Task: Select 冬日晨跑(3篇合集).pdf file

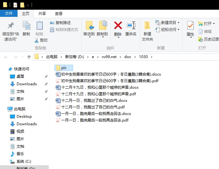Action: pos(107,81)
